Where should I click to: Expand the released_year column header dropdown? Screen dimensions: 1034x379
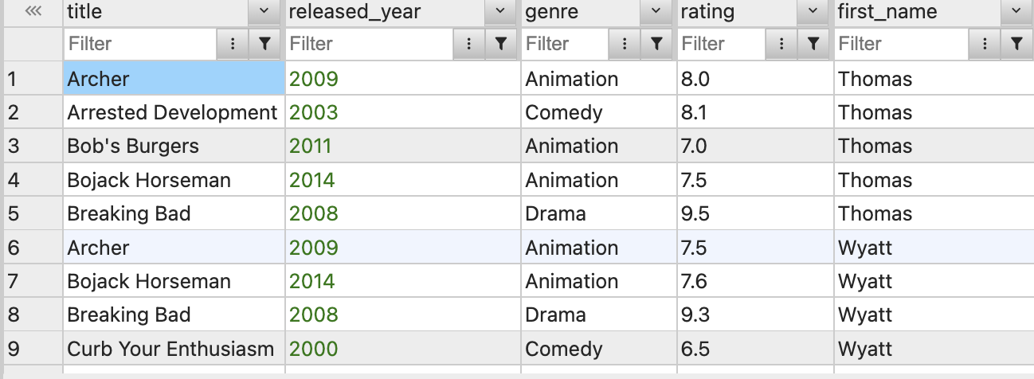click(x=500, y=11)
